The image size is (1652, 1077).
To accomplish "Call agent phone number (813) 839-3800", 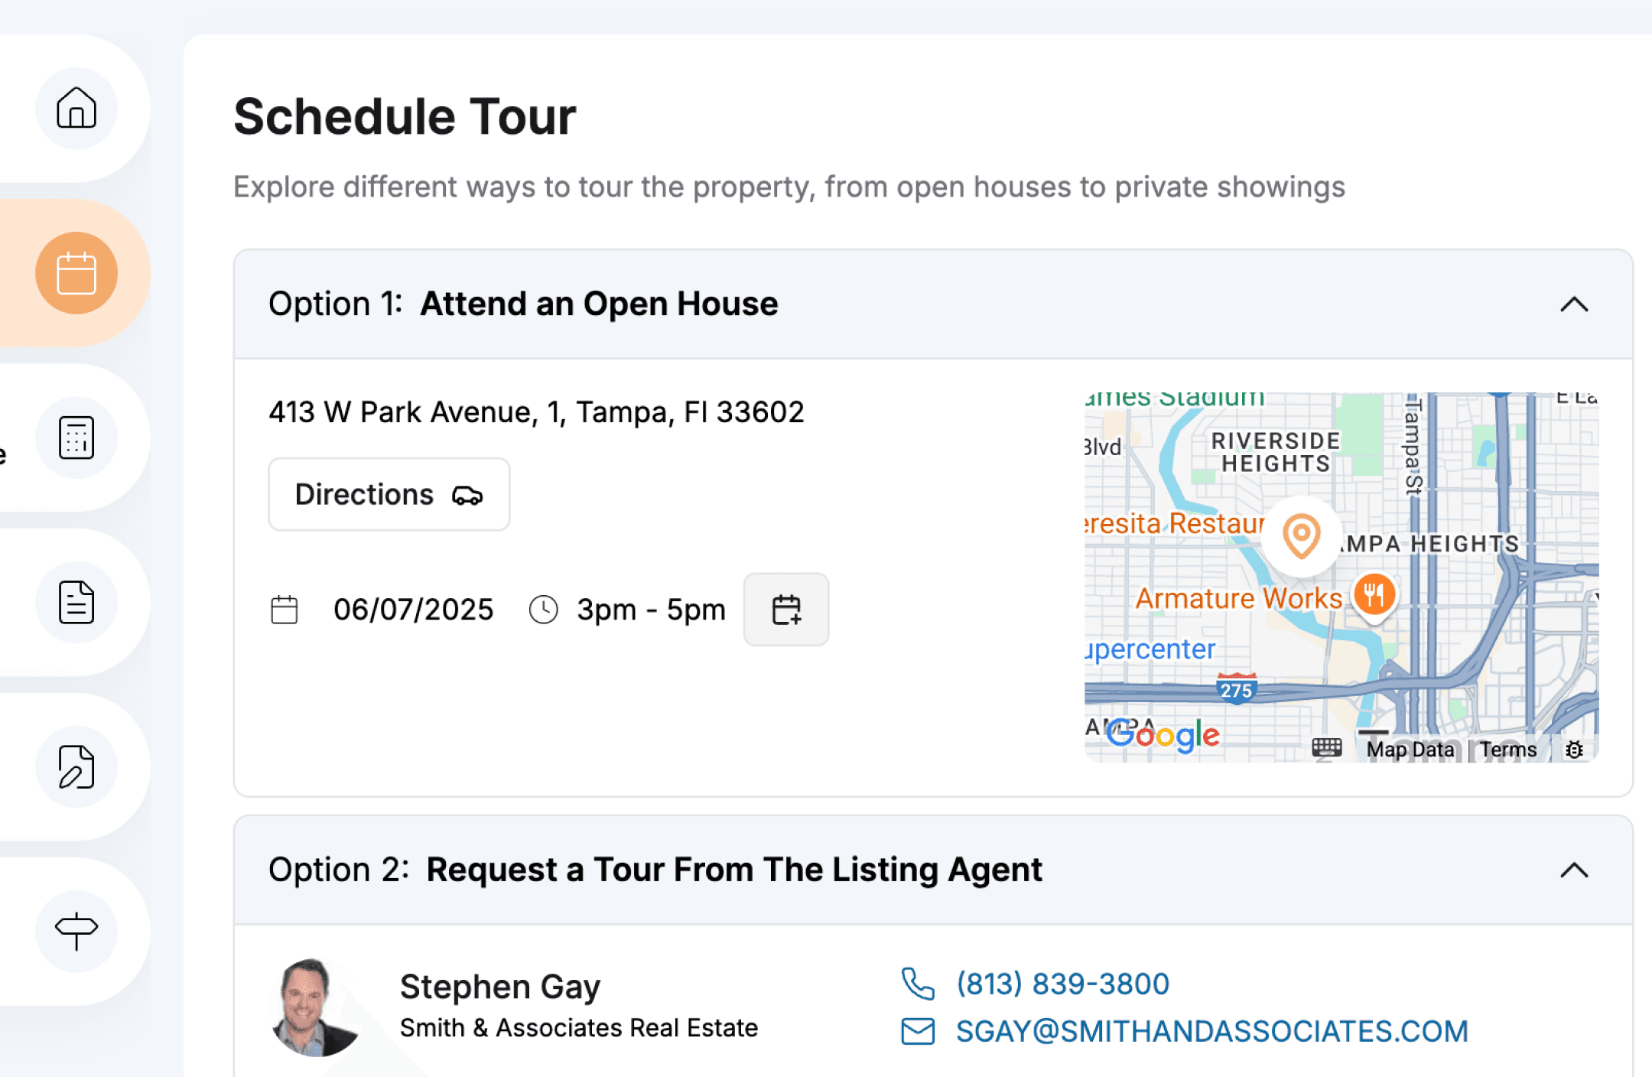I will tap(1062, 984).
